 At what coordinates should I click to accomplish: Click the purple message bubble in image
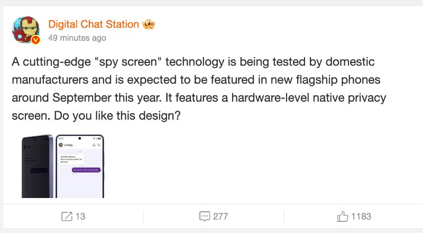86,169
